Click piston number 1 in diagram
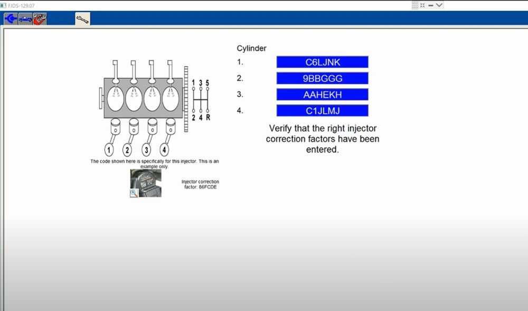The width and height of the screenshot is (528, 311). pos(109,150)
